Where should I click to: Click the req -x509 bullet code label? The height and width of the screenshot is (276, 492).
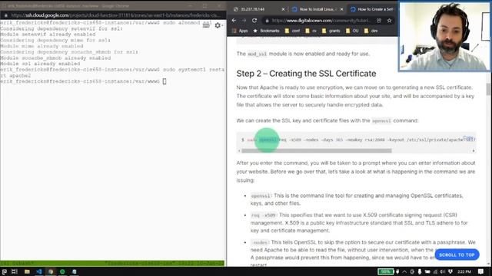click(x=263, y=215)
